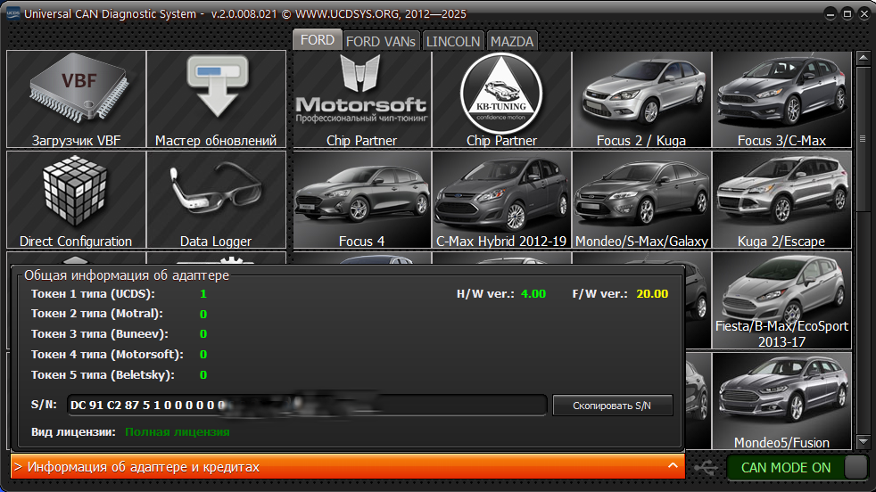Click the Полная лицензия license text
Screen dimensions: 876x492
[178, 431]
